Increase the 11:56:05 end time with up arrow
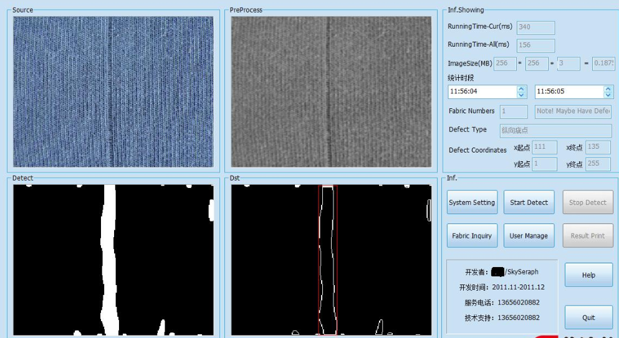 click(608, 89)
